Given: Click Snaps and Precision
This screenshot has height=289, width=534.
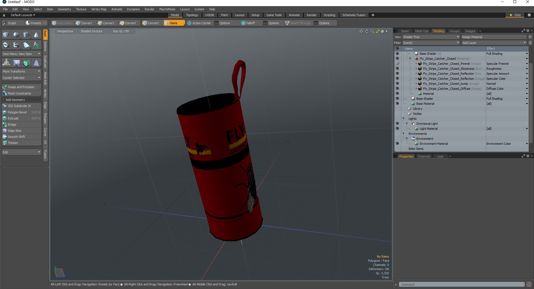Looking at the screenshot, I should coord(21,87).
